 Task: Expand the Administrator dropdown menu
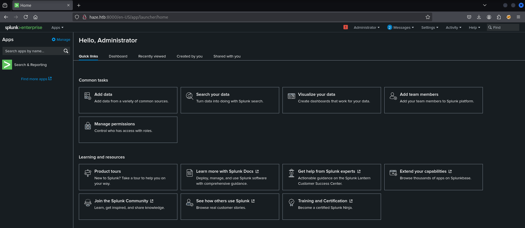point(367,27)
